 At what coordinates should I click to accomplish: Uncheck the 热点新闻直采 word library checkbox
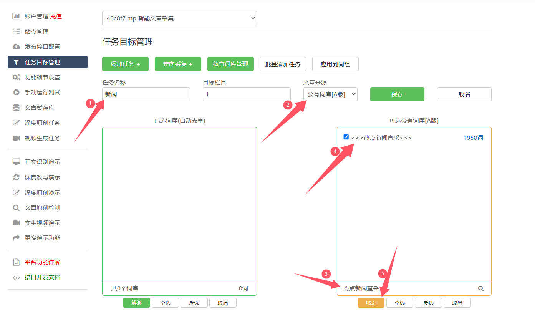[x=346, y=137]
